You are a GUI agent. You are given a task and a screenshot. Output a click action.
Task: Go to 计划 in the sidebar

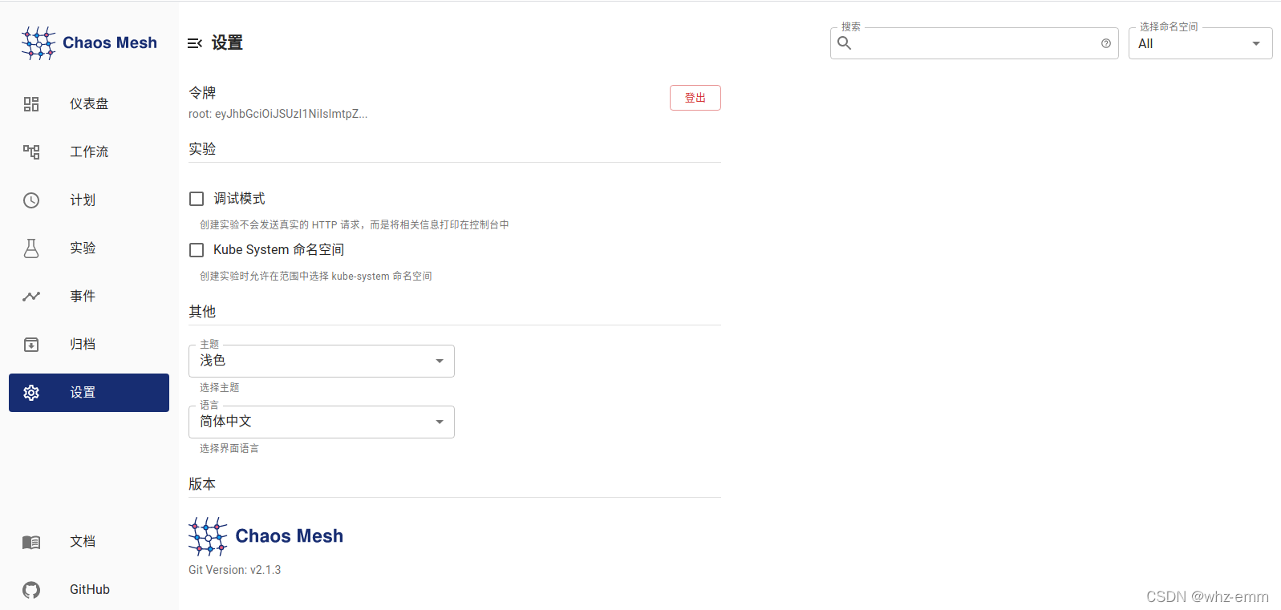tap(89, 200)
